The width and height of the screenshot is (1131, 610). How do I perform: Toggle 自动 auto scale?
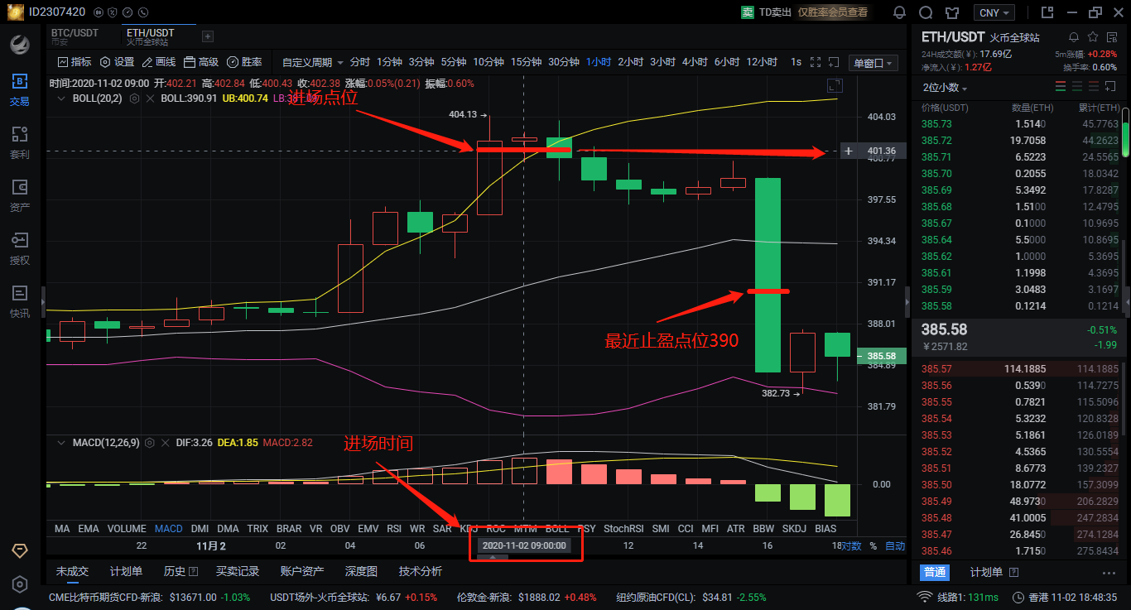point(895,546)
